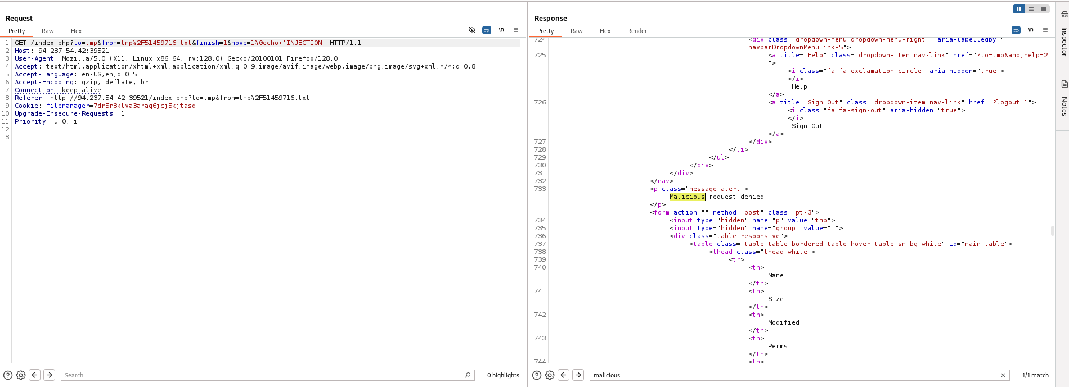Open request search settings gear

coord(21,375)
